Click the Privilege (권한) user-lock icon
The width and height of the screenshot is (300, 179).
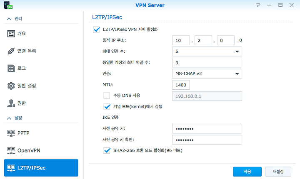[x=11, y=103]
